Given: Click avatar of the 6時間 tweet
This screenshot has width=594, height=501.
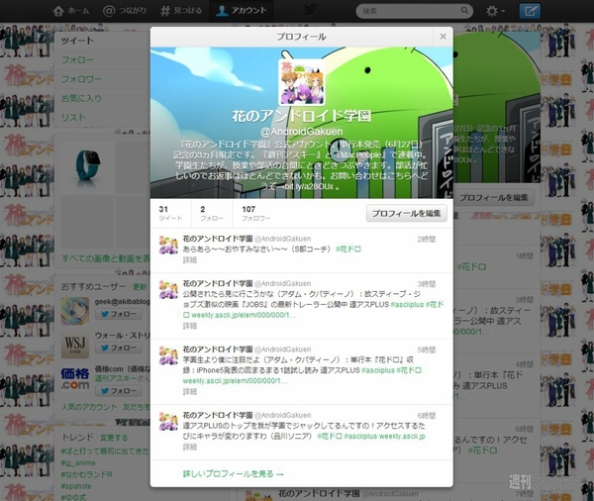Looking at the screenshot, I should coord(168,421).
